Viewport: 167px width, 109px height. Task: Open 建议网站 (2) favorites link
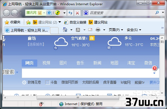click(45, 22)
